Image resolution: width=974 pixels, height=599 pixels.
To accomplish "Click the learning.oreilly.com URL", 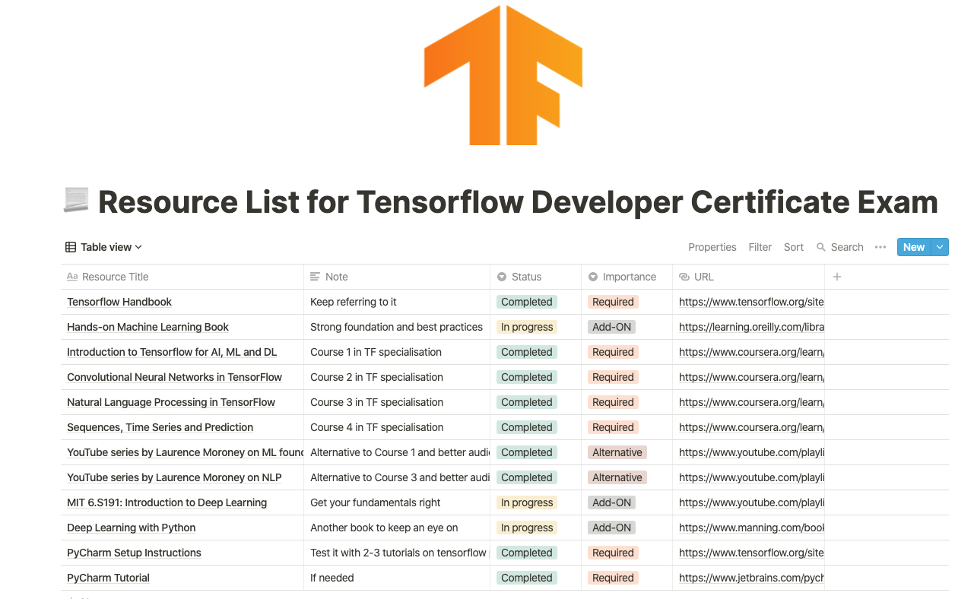I will coord(751,327).
